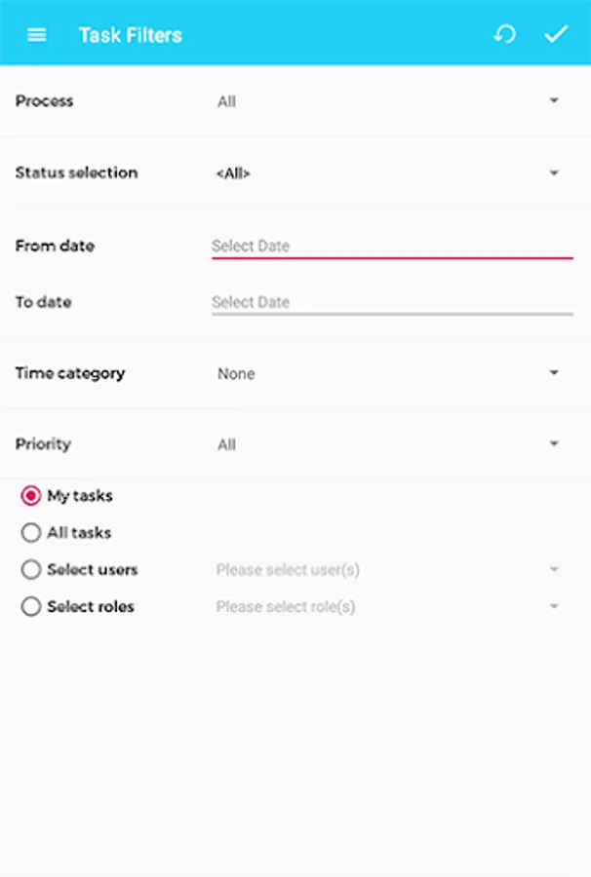Click the From date Select Date field
The image size is (591, 877).
(x=392, y=247)
